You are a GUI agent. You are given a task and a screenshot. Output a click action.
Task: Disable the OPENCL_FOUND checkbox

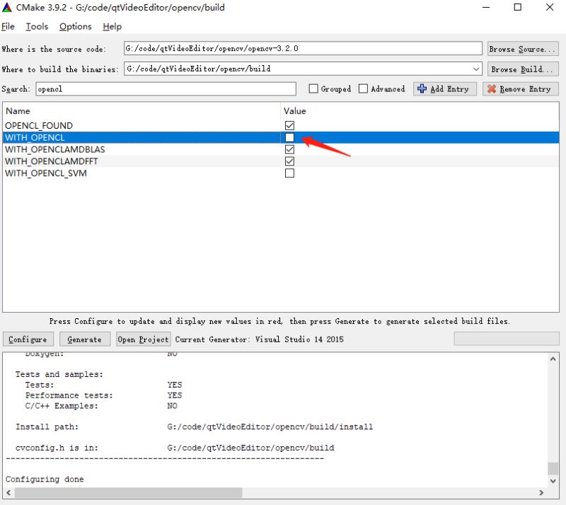(289, 125)
